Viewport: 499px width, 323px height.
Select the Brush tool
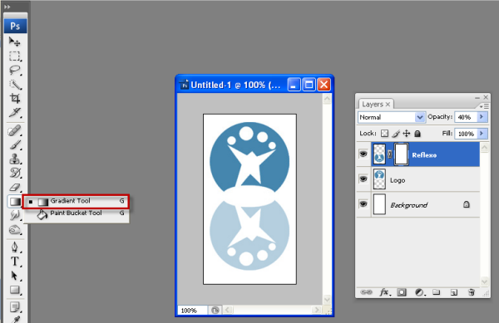click(x=15, y=144)
